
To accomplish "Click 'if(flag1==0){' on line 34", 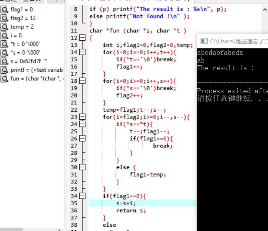I will pos(124,196).
